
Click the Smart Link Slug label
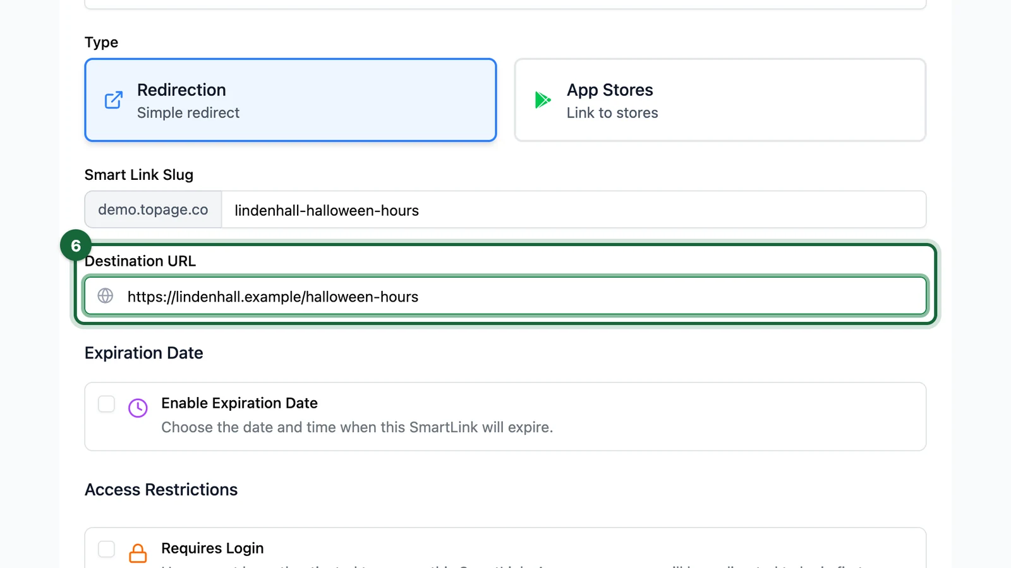[139, 175]
